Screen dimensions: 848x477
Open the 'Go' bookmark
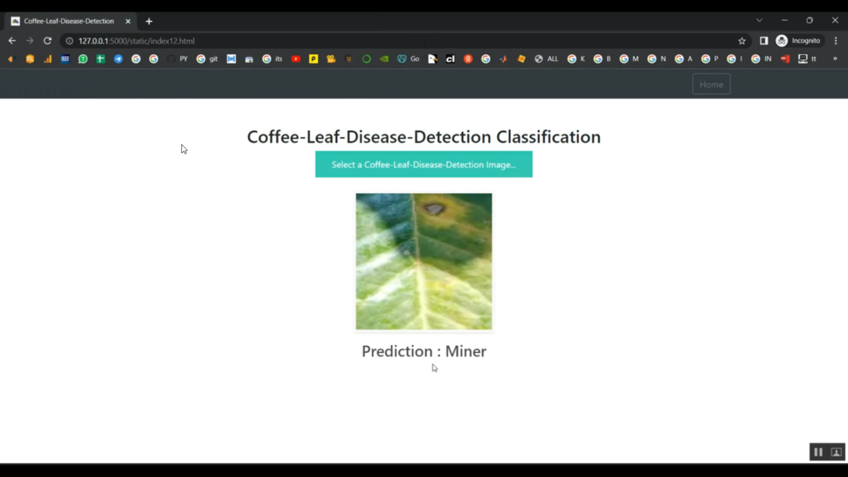click(x=408, y=59)
